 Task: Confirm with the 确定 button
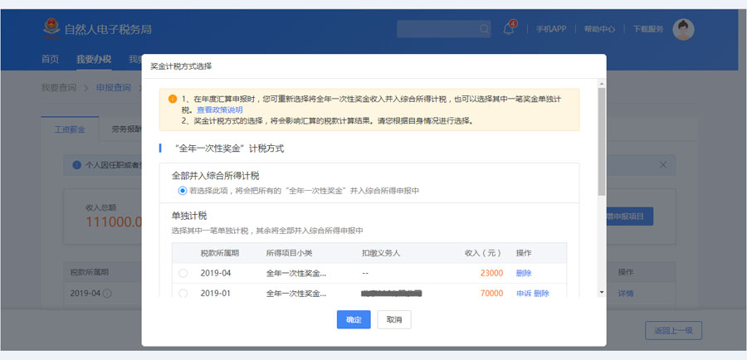pos(354,319)
